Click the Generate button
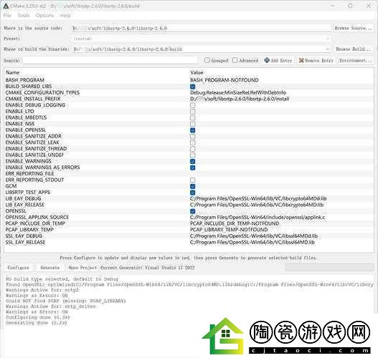 [50, 268]
